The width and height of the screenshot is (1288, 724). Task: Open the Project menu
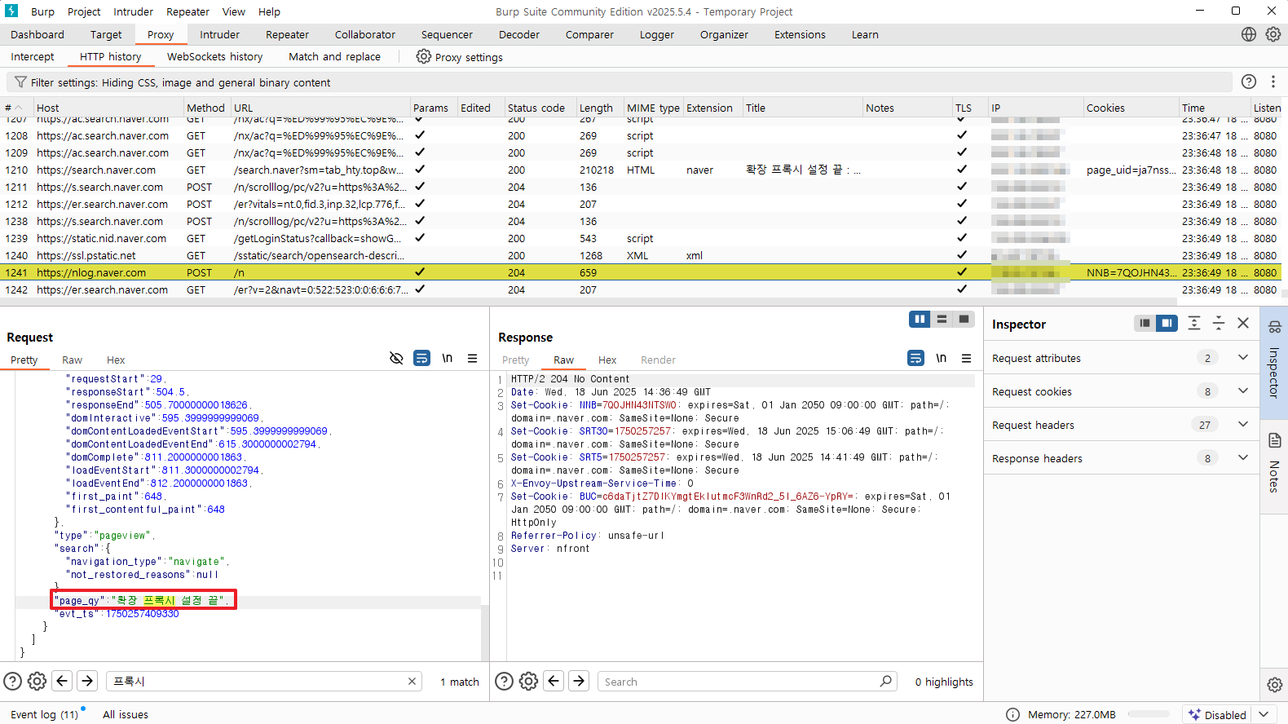pos(84,11)
